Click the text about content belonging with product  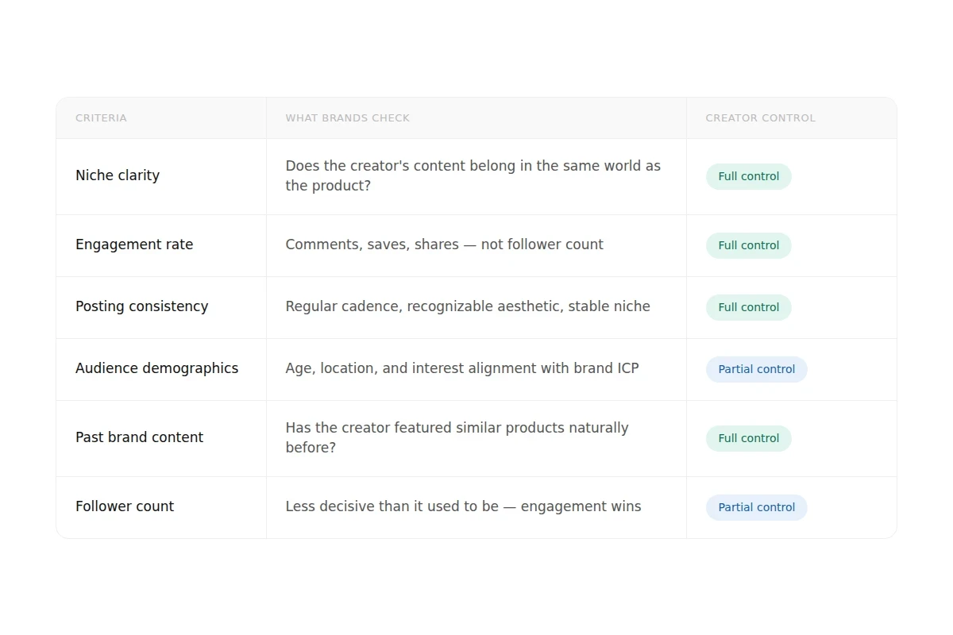[x=473, y=175]
